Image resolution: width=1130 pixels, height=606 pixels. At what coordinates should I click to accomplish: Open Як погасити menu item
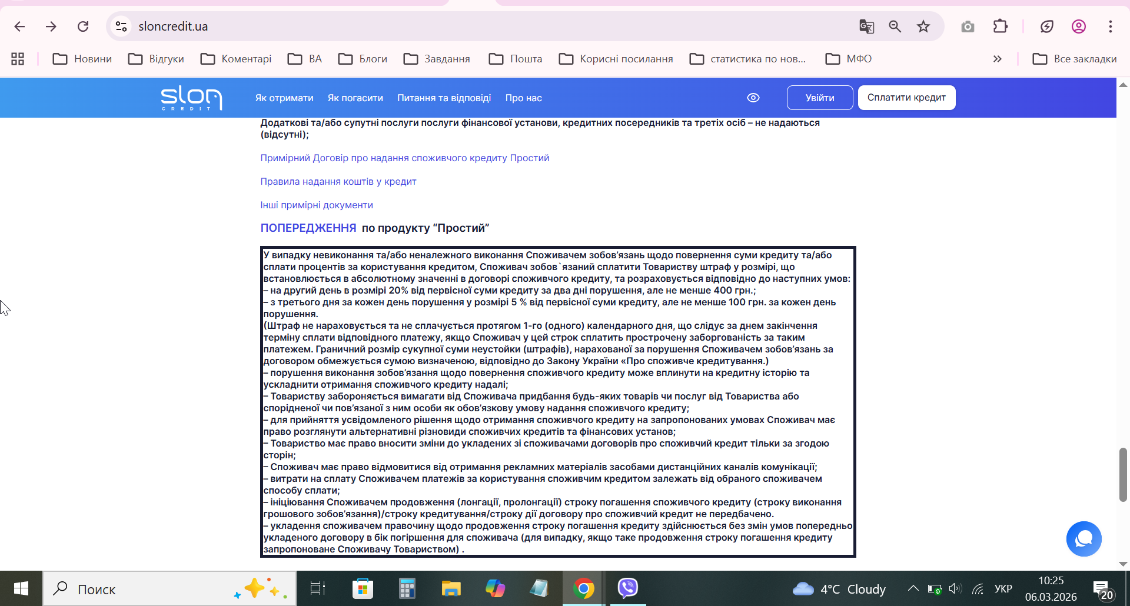coord(355,98)
